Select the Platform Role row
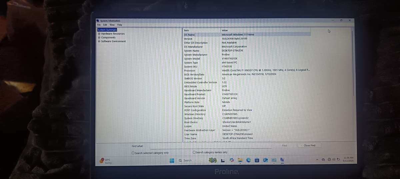400x179 pixels. [247, 102]
